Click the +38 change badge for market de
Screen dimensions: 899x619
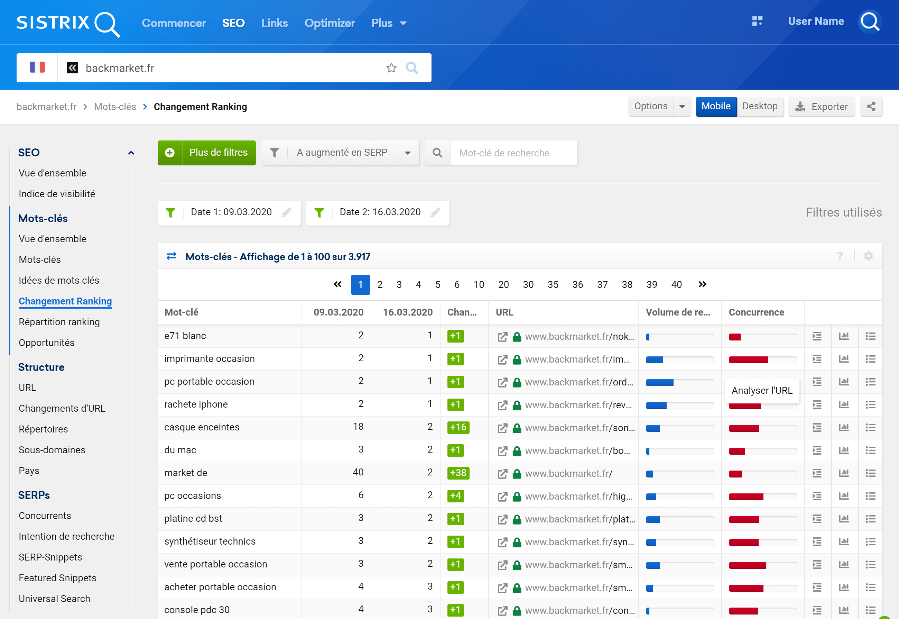point(458,473)
